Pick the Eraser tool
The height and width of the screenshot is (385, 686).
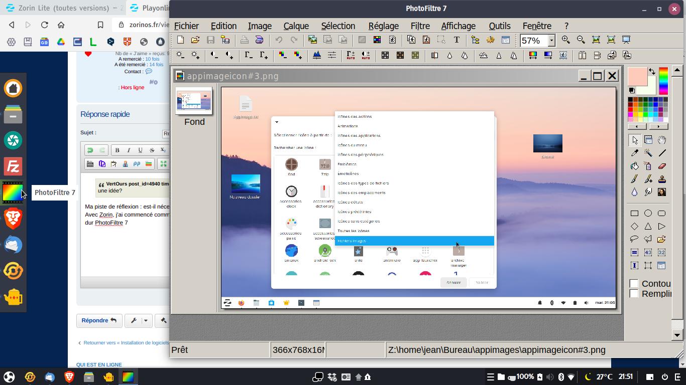[x=662, y=166]
